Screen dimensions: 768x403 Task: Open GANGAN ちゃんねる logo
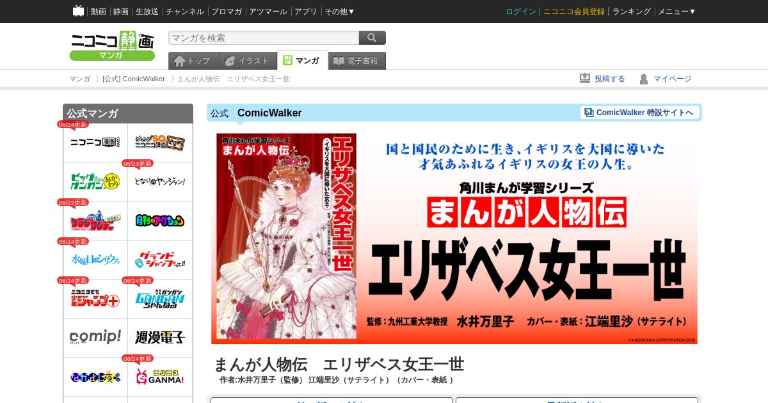point(160,299)
